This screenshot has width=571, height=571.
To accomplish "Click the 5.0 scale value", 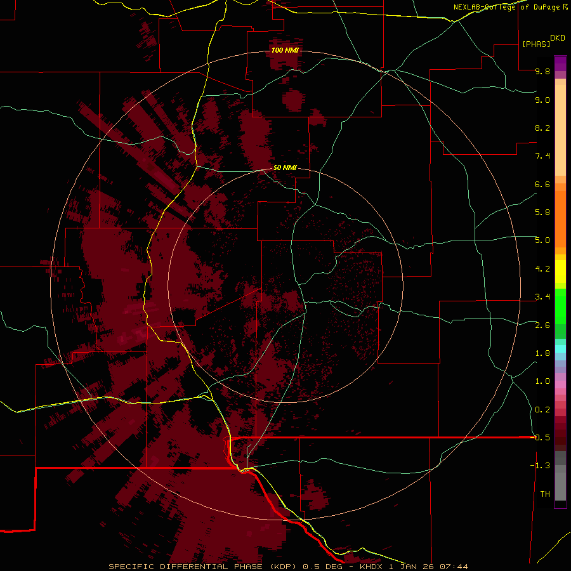I will 542,240.
